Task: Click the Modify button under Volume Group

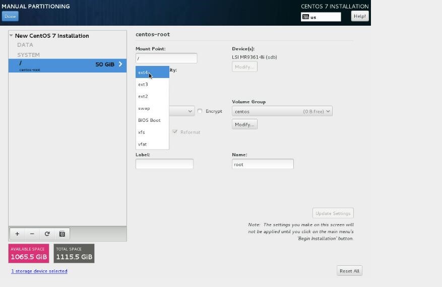Action: (x=244, y=124)
